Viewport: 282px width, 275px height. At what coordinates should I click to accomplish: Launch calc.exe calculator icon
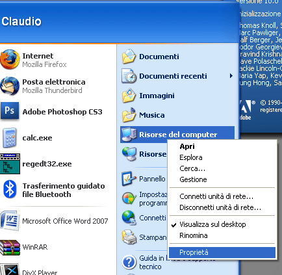[x=10, y=138]
